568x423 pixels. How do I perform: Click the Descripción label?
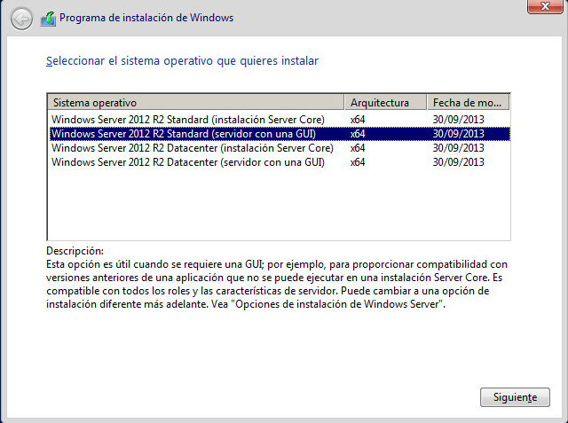(75, 251)
